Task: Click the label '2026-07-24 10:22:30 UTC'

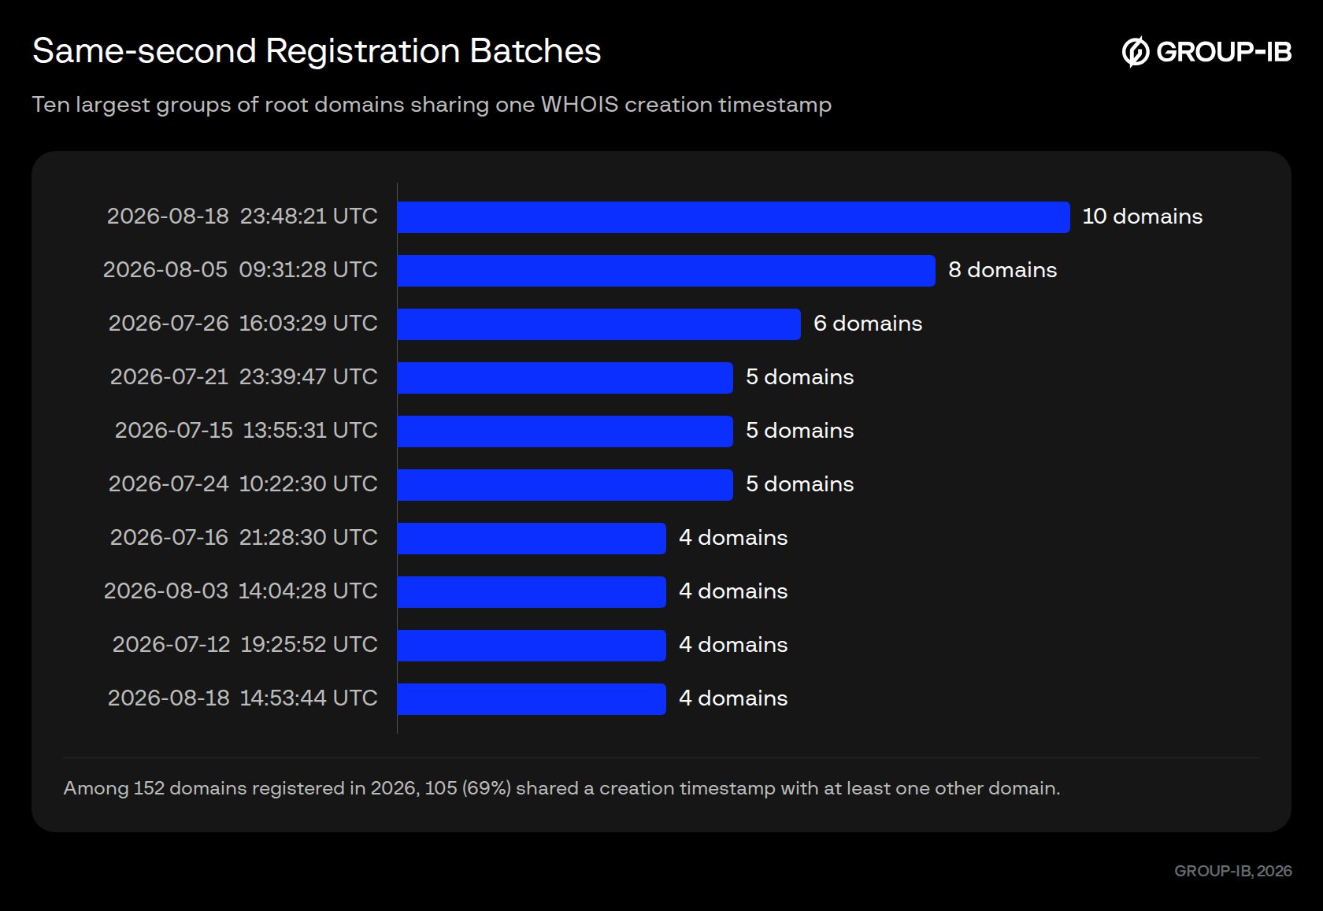Action: pyautogui.click(x=243, y=484)
